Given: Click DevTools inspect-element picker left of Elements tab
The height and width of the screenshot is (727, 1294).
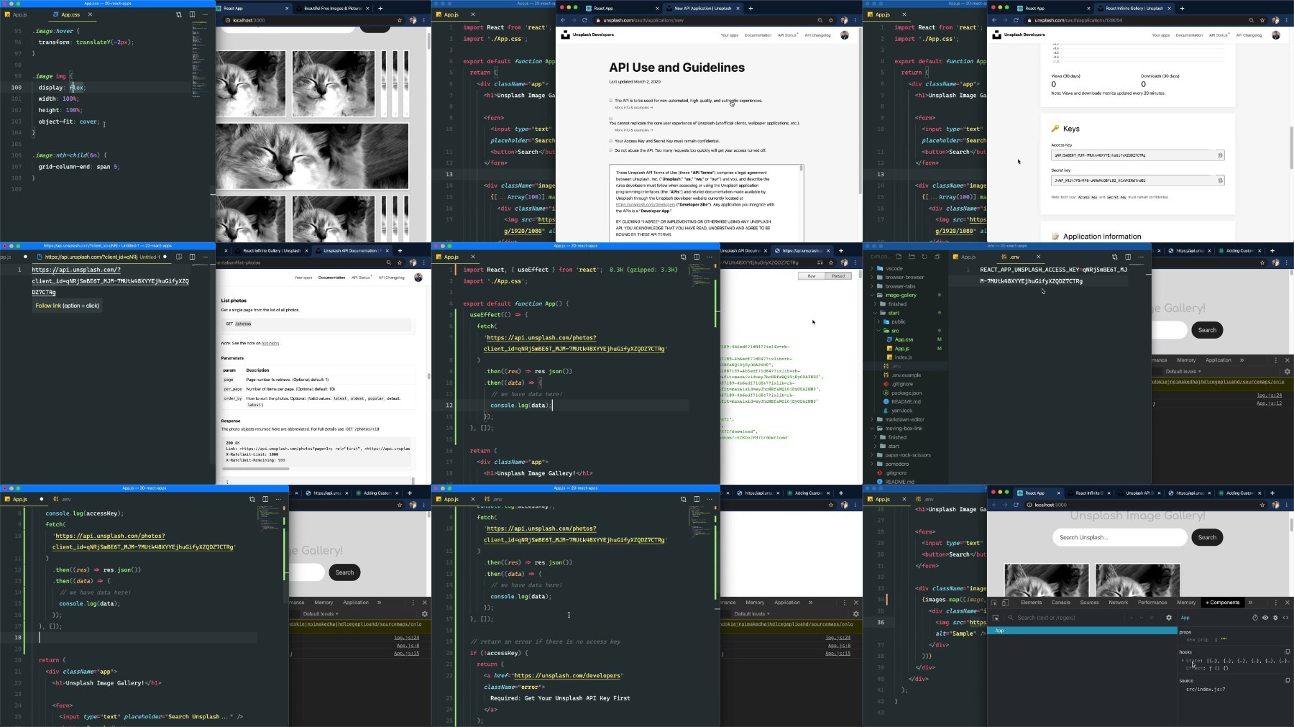Looking at the screenshot, I should 994,603.
